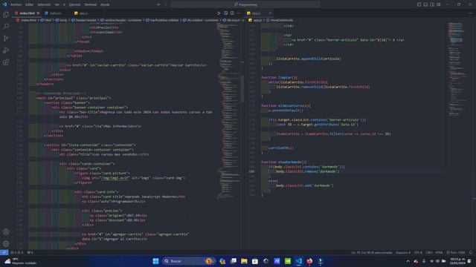Open the Accounts menu icon
This screenshot has width=476, height=267.
click(x=6, y=232)
